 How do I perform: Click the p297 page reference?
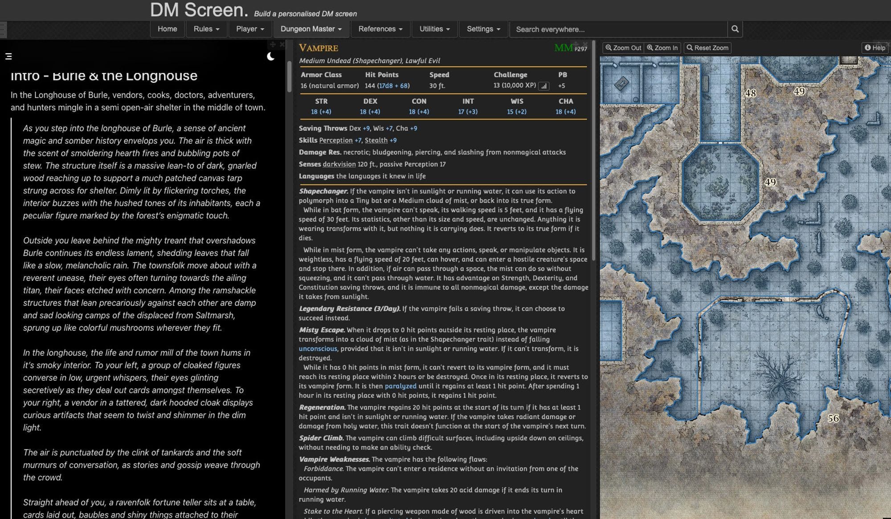coord(580,49)
